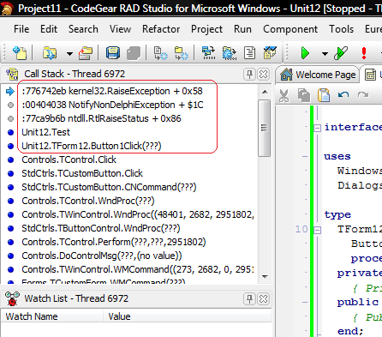382x337 pixels.
Task: Click the Add File to Project icon
Action: click(161, 53)
